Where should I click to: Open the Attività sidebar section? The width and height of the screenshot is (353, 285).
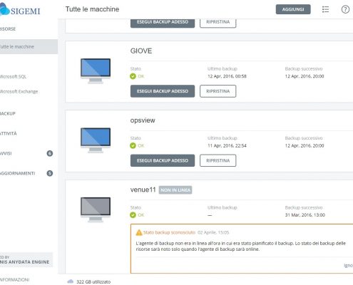(x=9, y=133)
